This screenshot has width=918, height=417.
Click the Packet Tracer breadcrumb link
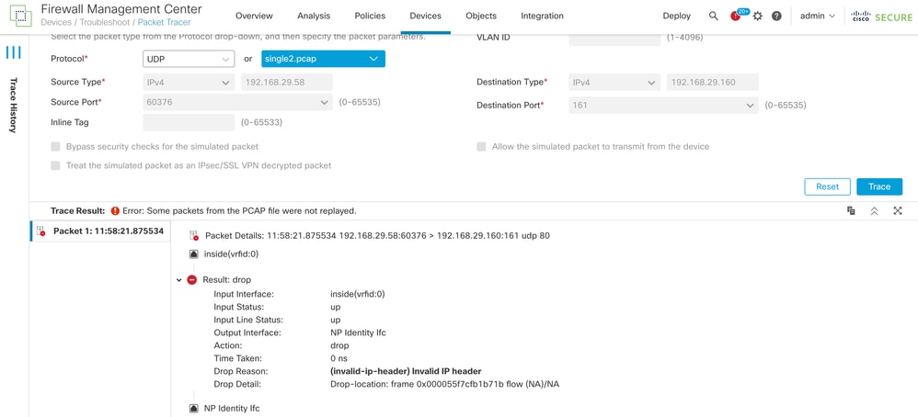coord(164,22)
